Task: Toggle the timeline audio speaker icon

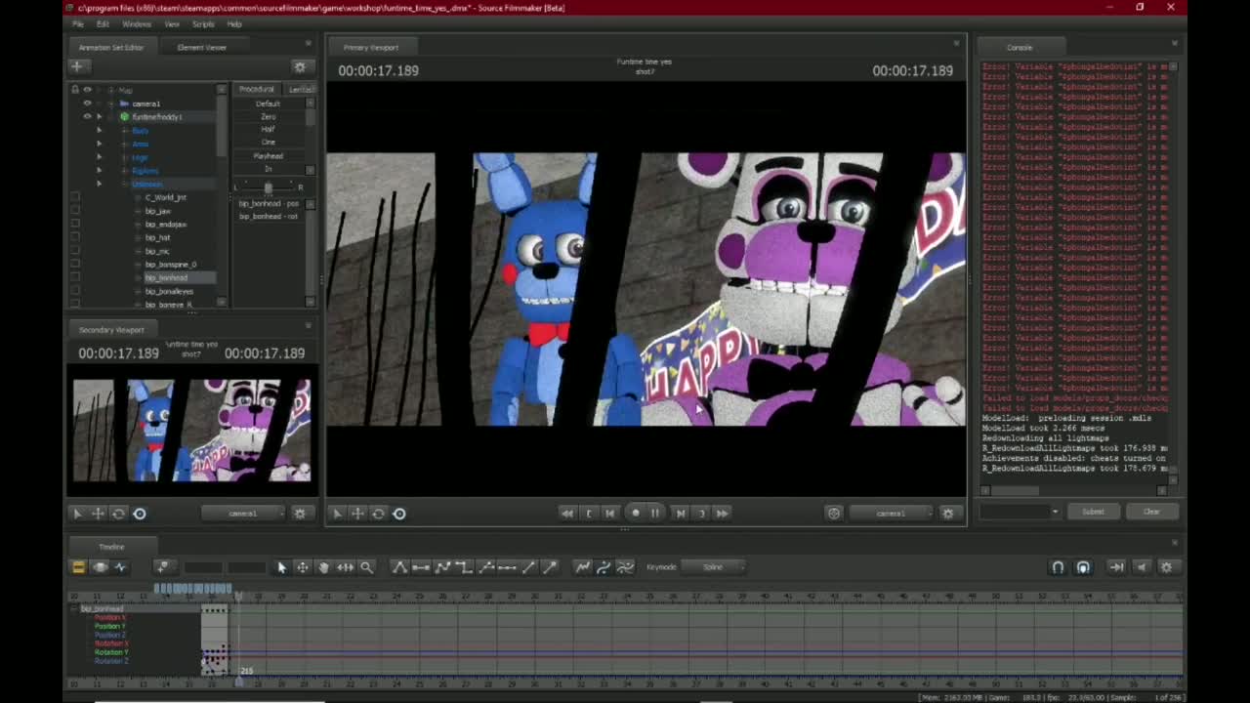Action: (1141, 567)
